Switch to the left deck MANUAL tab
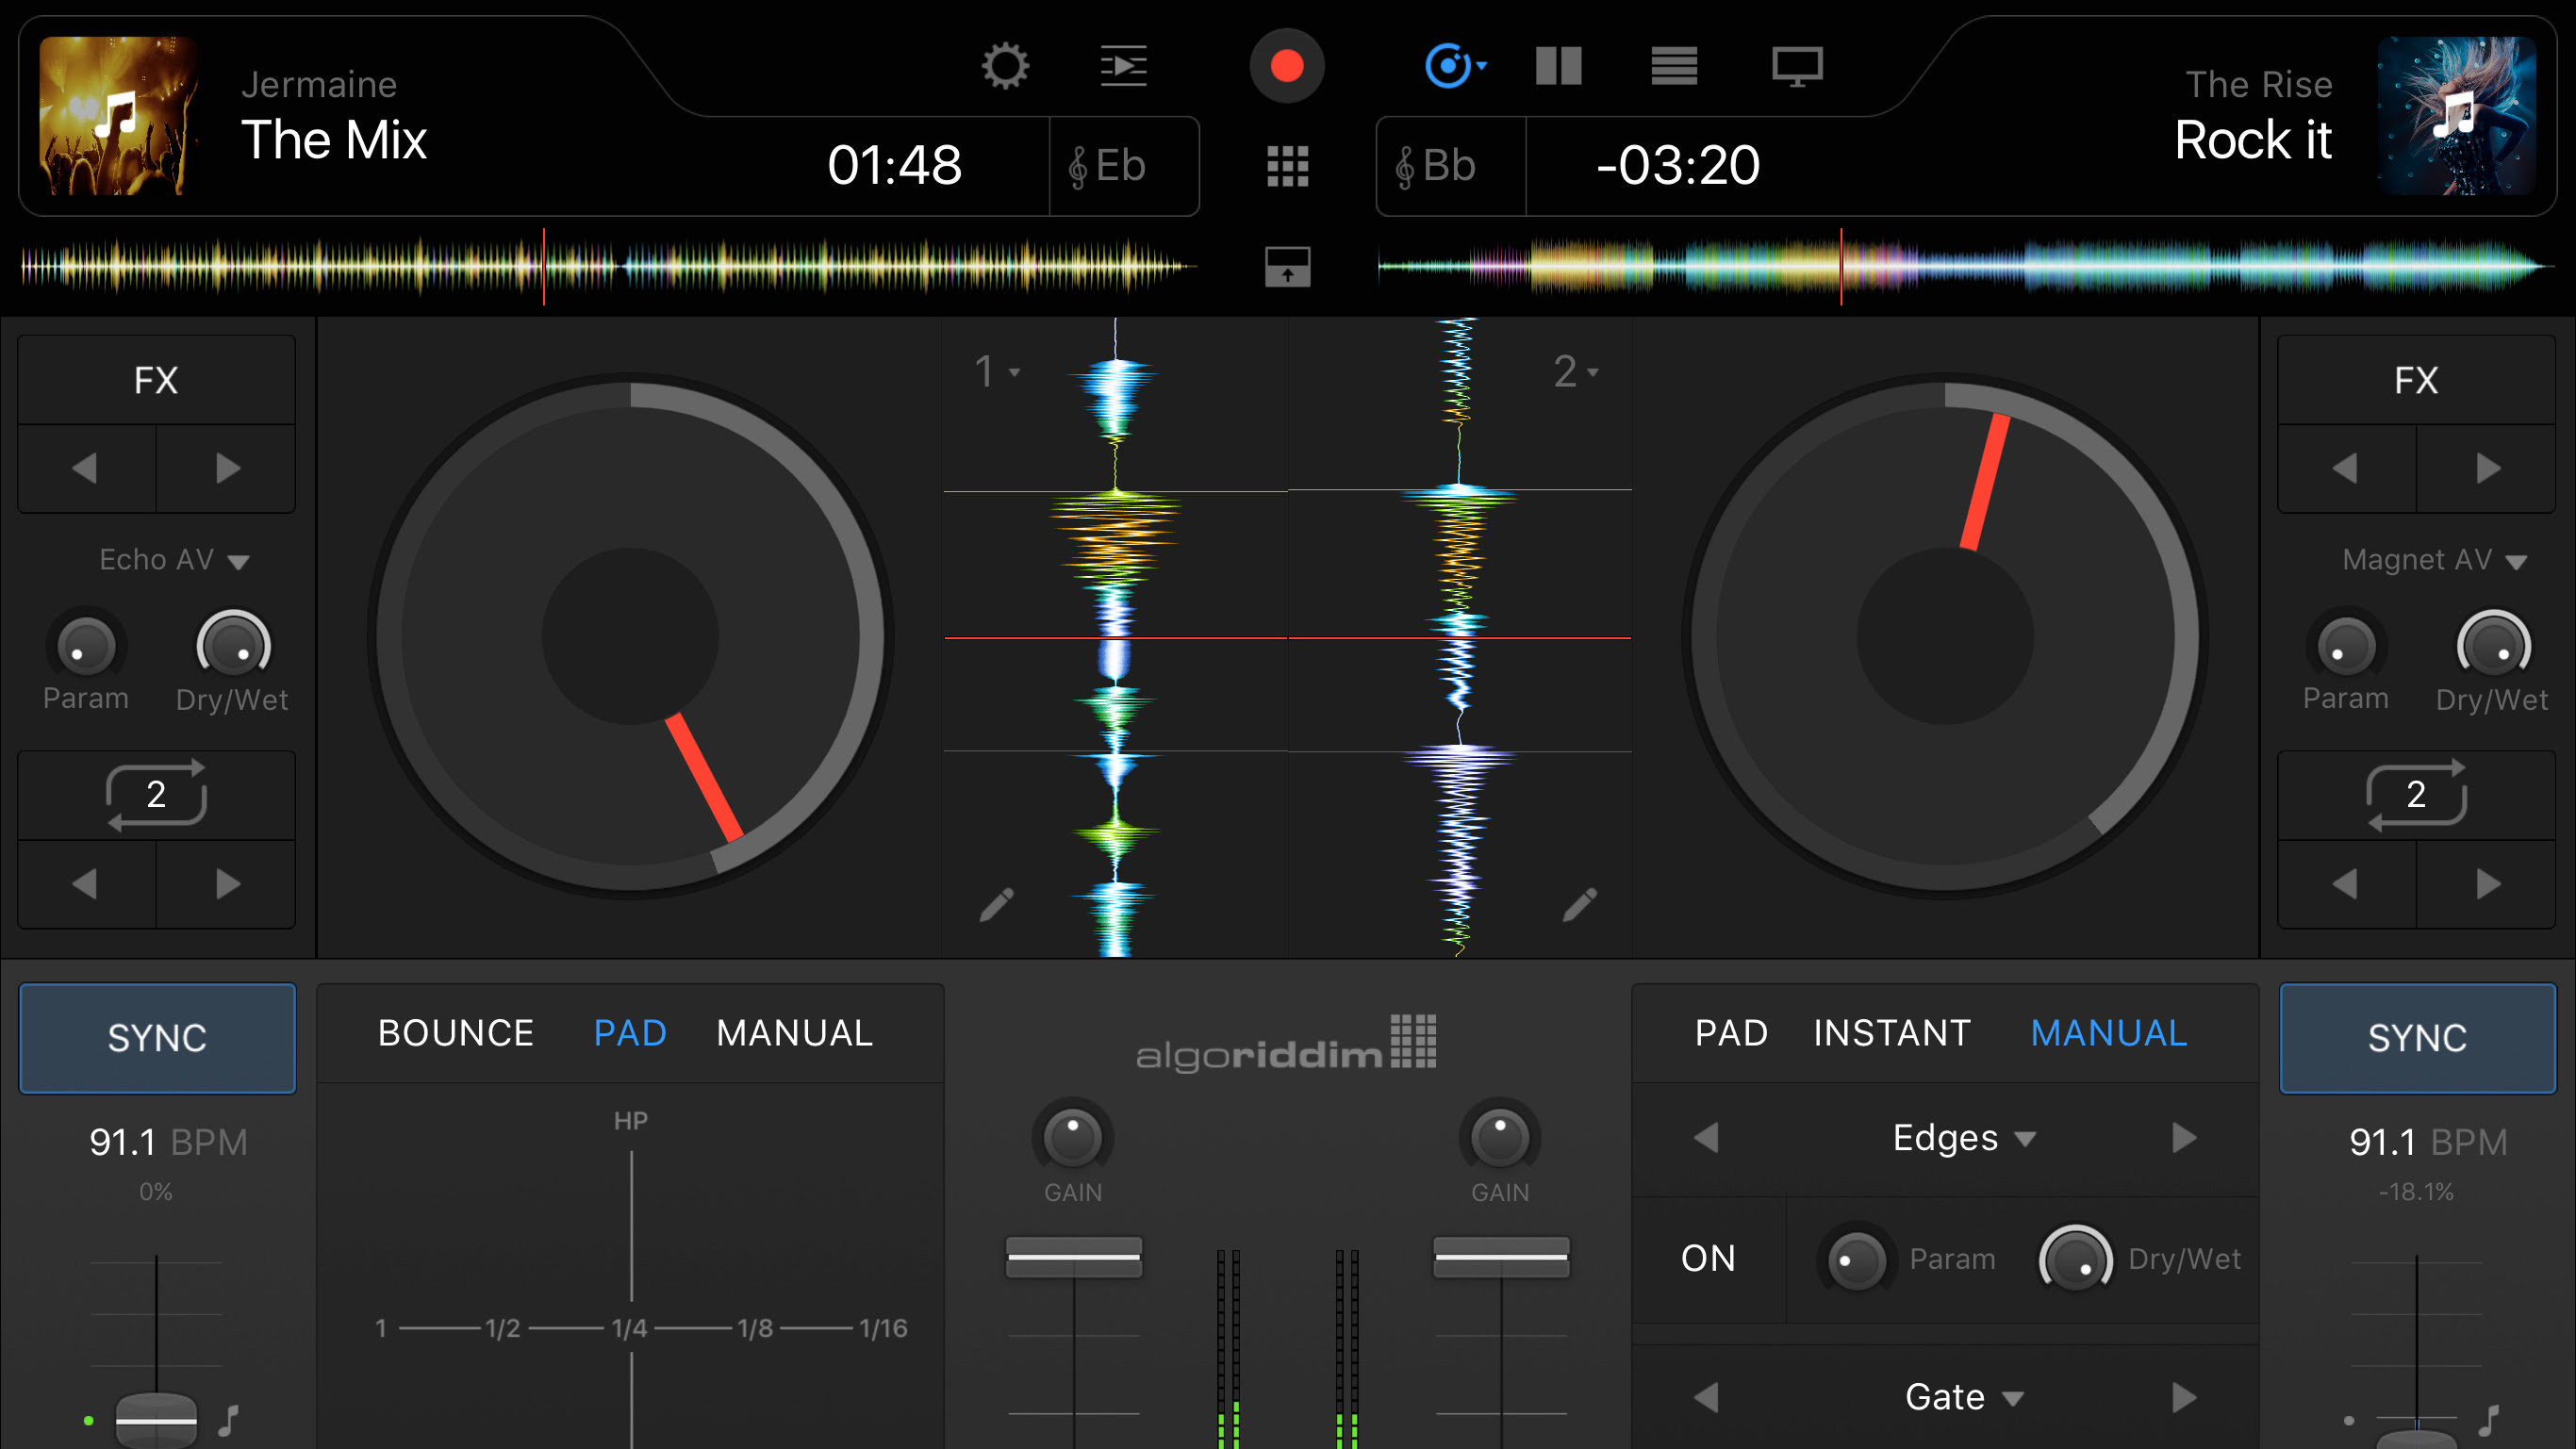2576x1449 pixels. pos(795,1033)
